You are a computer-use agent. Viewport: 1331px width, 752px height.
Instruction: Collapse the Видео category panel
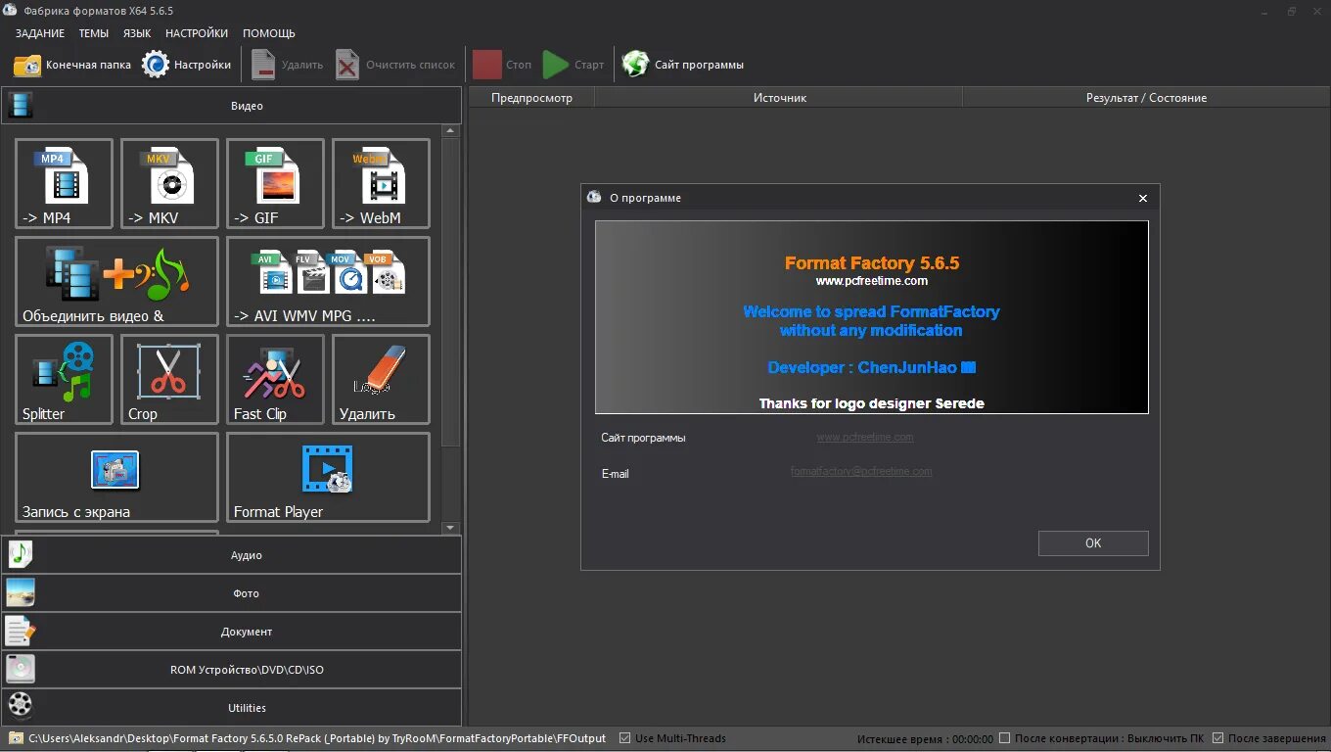point(231,106)
